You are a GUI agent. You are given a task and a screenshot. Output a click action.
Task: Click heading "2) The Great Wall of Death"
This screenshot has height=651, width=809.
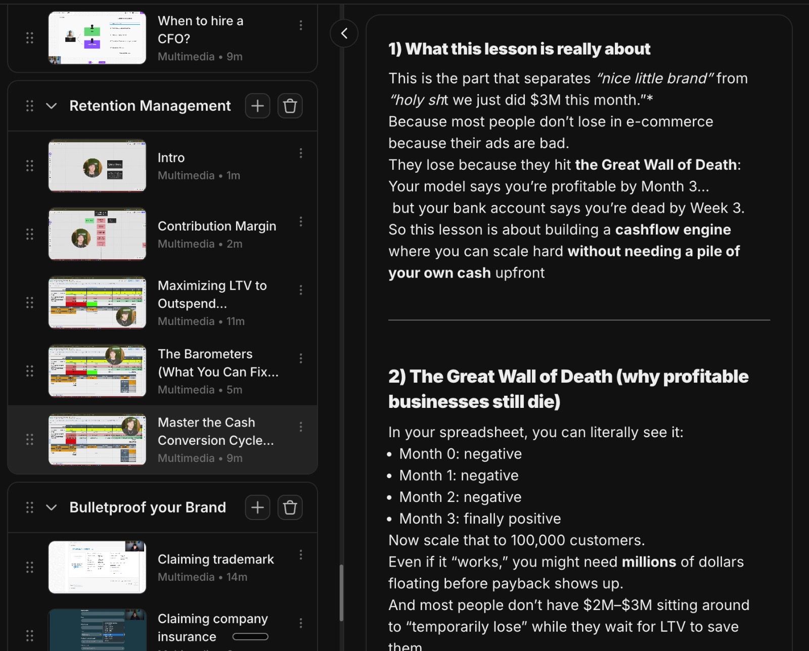pos(568,389)
